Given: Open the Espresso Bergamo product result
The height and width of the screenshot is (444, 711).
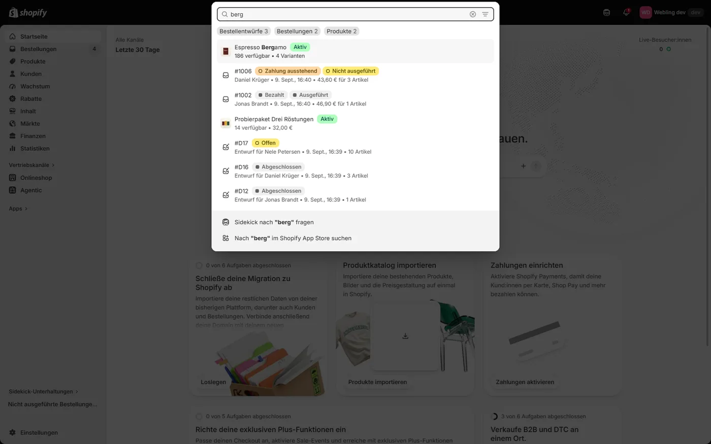Looking at the screenshot, I should (355, 51).
